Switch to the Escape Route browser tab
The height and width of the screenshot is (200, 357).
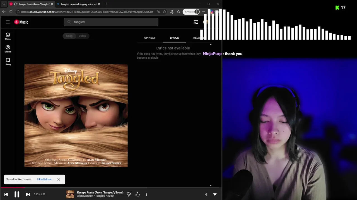(x=31, y=4)
